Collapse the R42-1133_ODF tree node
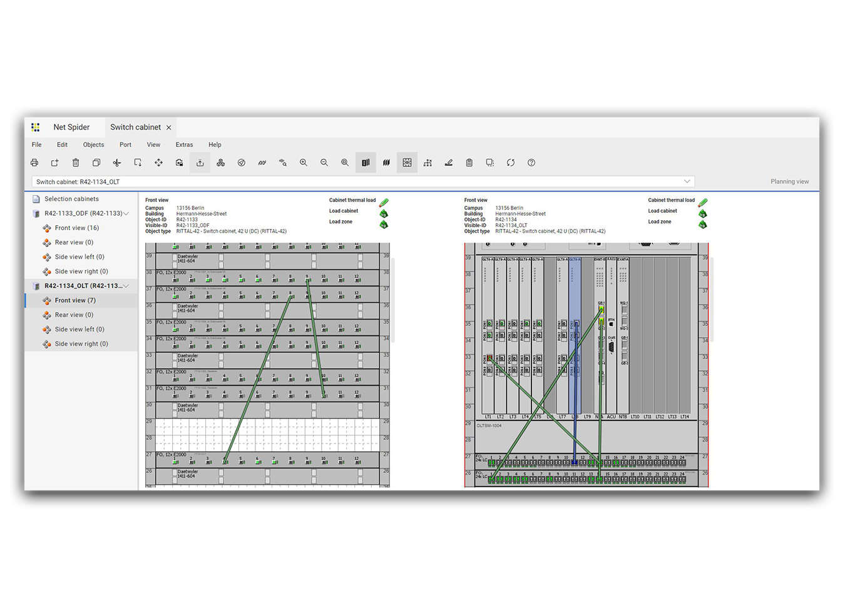Screen dimensions: 845x613 point(126,213)
